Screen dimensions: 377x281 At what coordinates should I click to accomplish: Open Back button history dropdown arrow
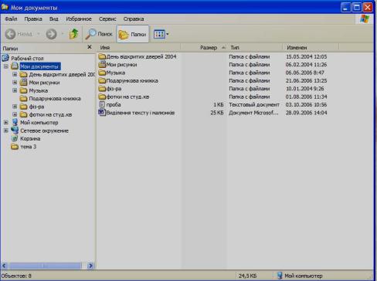click(x=39, y=34)
